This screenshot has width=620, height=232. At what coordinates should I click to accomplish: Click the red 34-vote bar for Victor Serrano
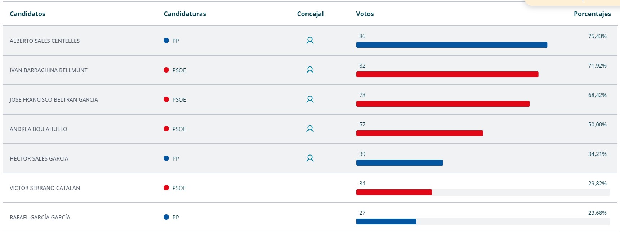394,192
